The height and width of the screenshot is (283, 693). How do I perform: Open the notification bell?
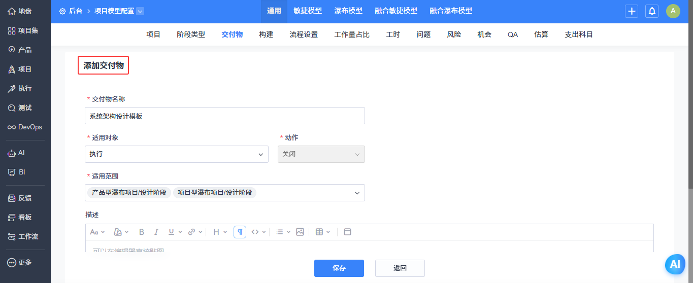pos(652,11)
